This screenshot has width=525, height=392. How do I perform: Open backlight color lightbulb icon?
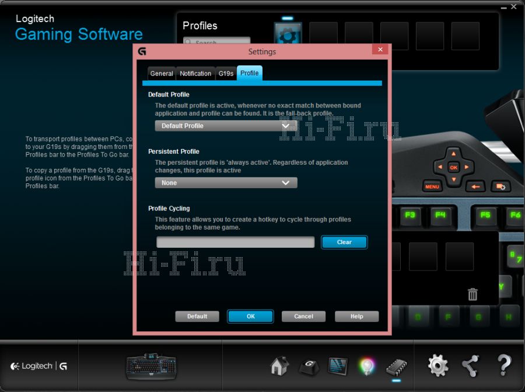367,366
